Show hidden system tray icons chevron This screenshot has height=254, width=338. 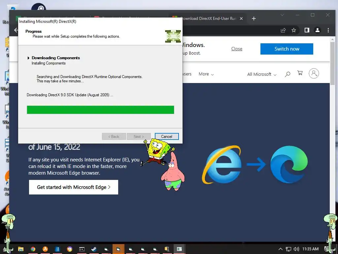click(x=281, y=249)
